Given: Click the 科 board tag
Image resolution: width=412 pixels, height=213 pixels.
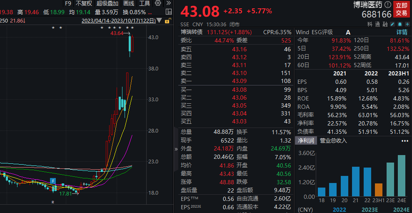Looking at the screenshot, I should tap(370, 24).
